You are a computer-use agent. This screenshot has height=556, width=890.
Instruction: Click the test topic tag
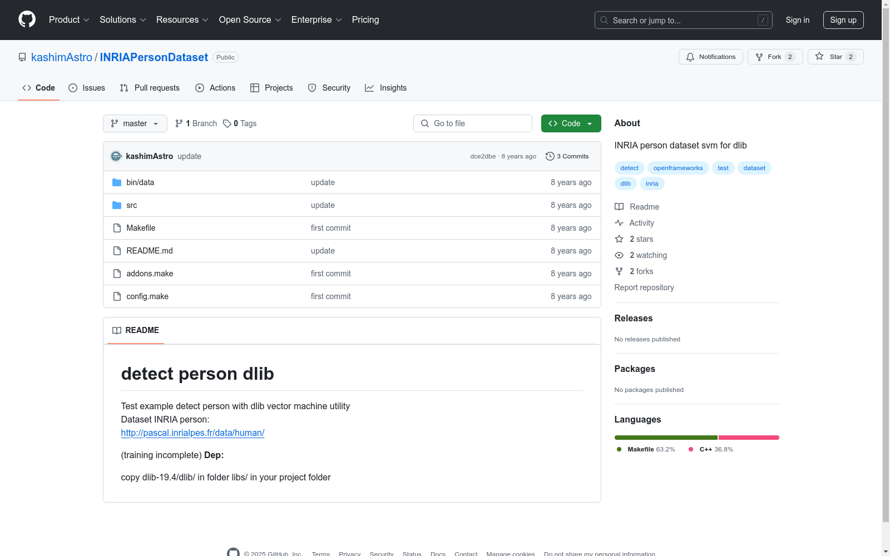723,168
